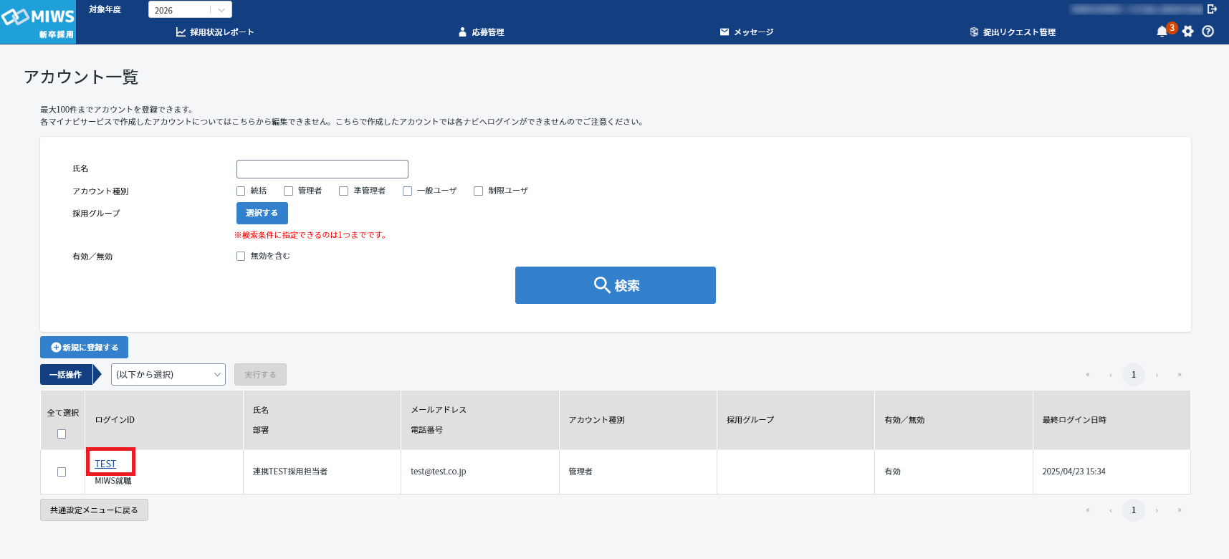Jump to first page using bottom double-arrow
1229x559 pixels.
coord(1088,510)
